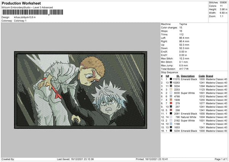The image size is (229, 162).
Task: Select the white swatch in the 6030-stitch row
Action: click(171, 93)
